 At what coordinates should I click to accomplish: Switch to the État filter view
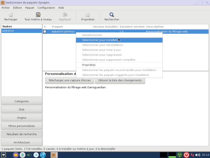pyautogui.click(x=22, y=110)
